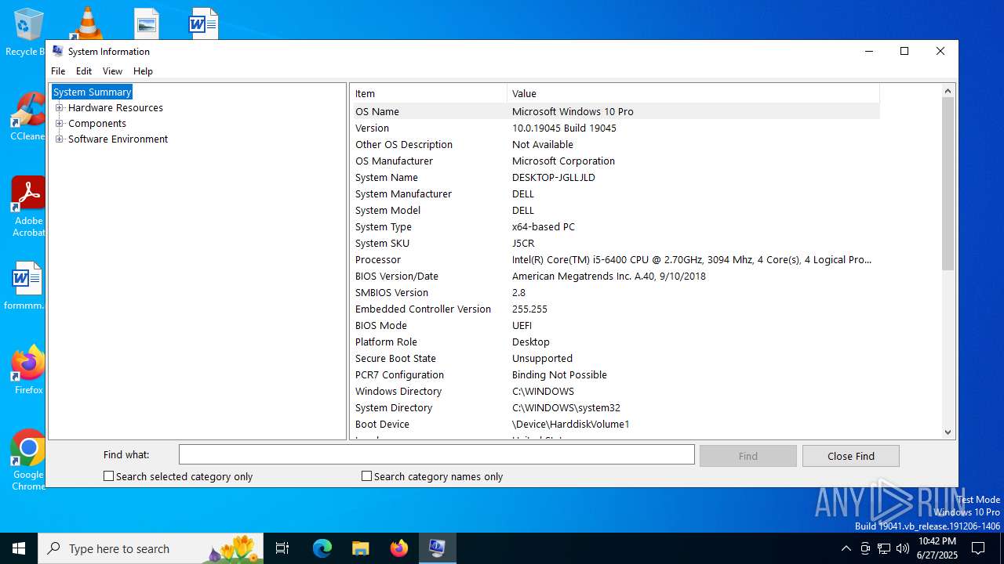Show hidden system tray icons
Screen dimensions: 1004x564
846,548
